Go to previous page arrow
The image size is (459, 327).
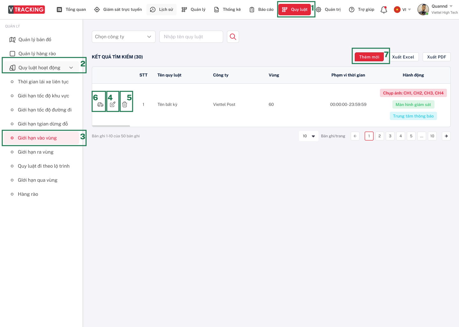355,136
